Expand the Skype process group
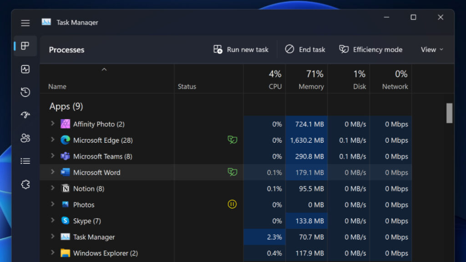466x262 pixels. pyautogui.click(x=53, y=220)
